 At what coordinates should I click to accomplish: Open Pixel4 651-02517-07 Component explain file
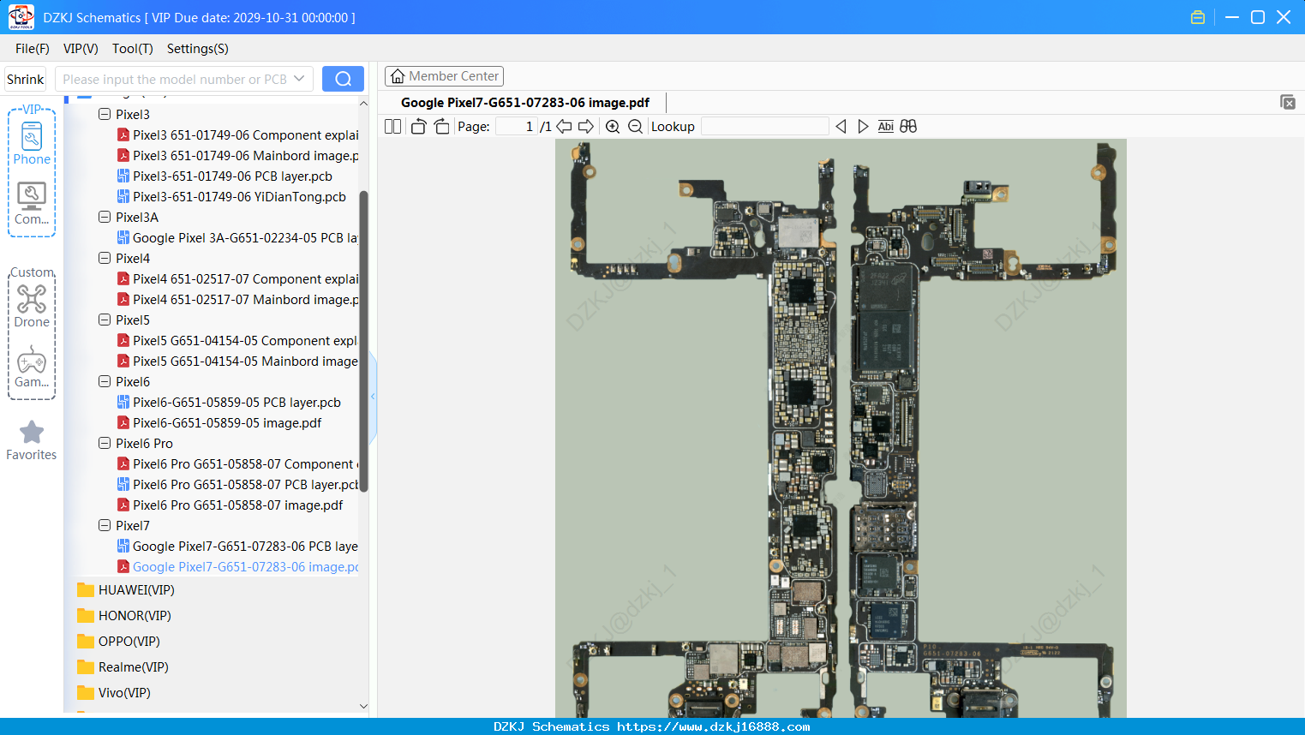pos(237,278)
